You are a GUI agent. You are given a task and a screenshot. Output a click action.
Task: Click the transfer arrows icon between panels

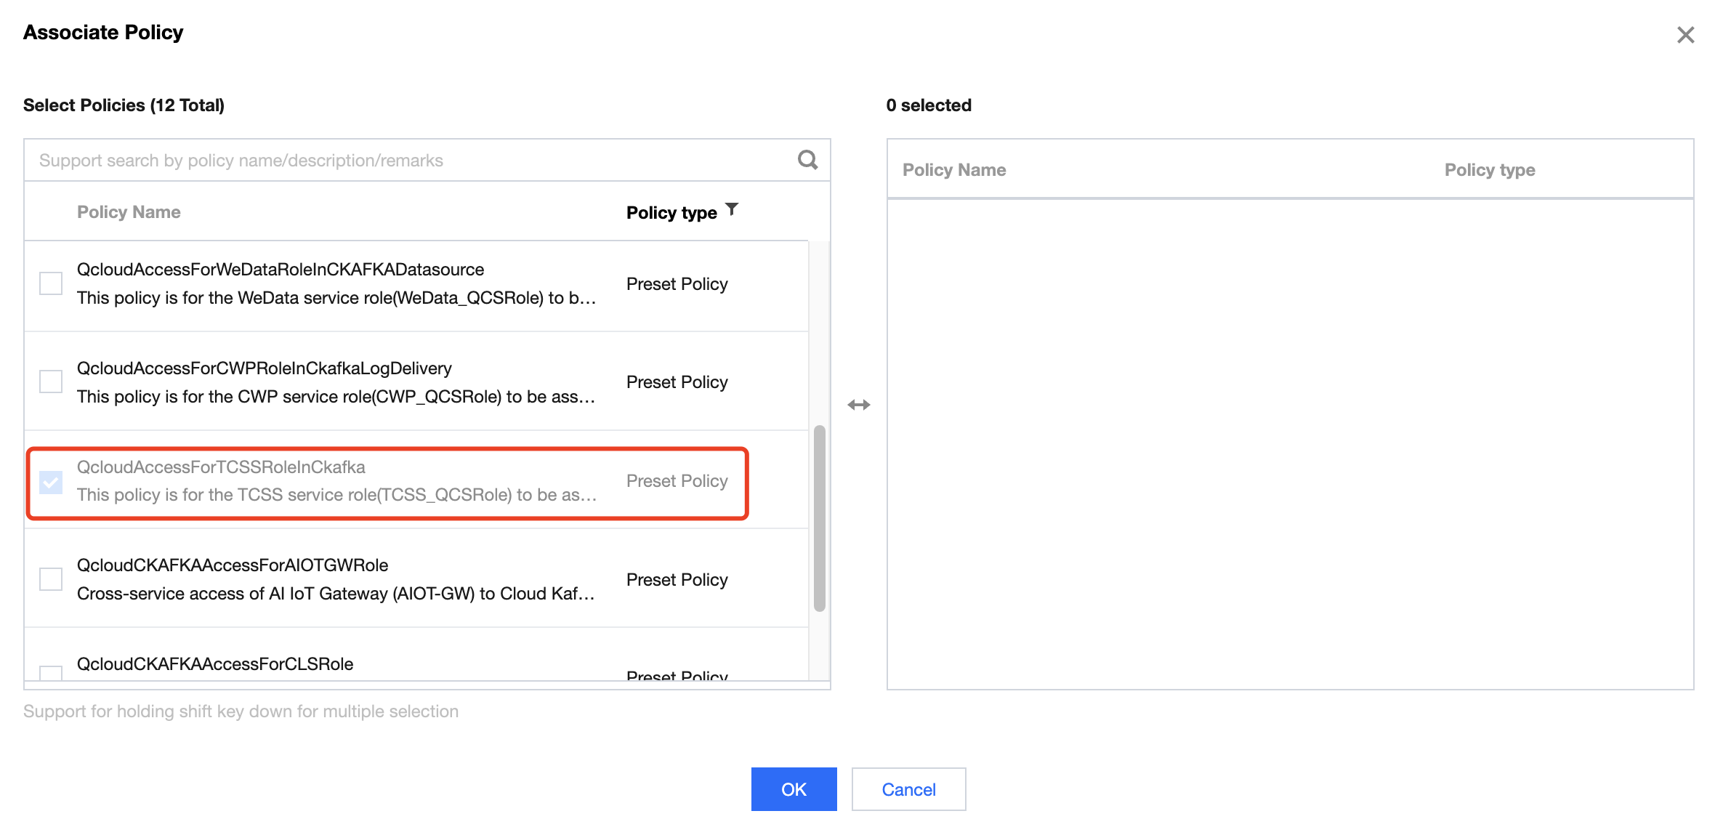[858, 405]
